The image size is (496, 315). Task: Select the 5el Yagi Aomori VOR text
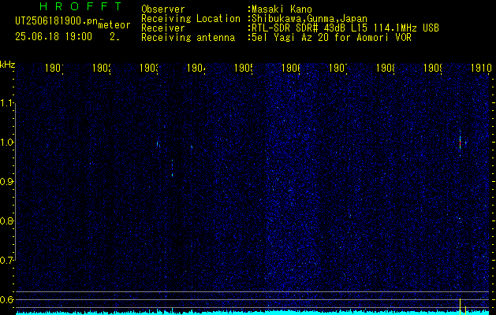pyautogui.click(x=331, y=38)
